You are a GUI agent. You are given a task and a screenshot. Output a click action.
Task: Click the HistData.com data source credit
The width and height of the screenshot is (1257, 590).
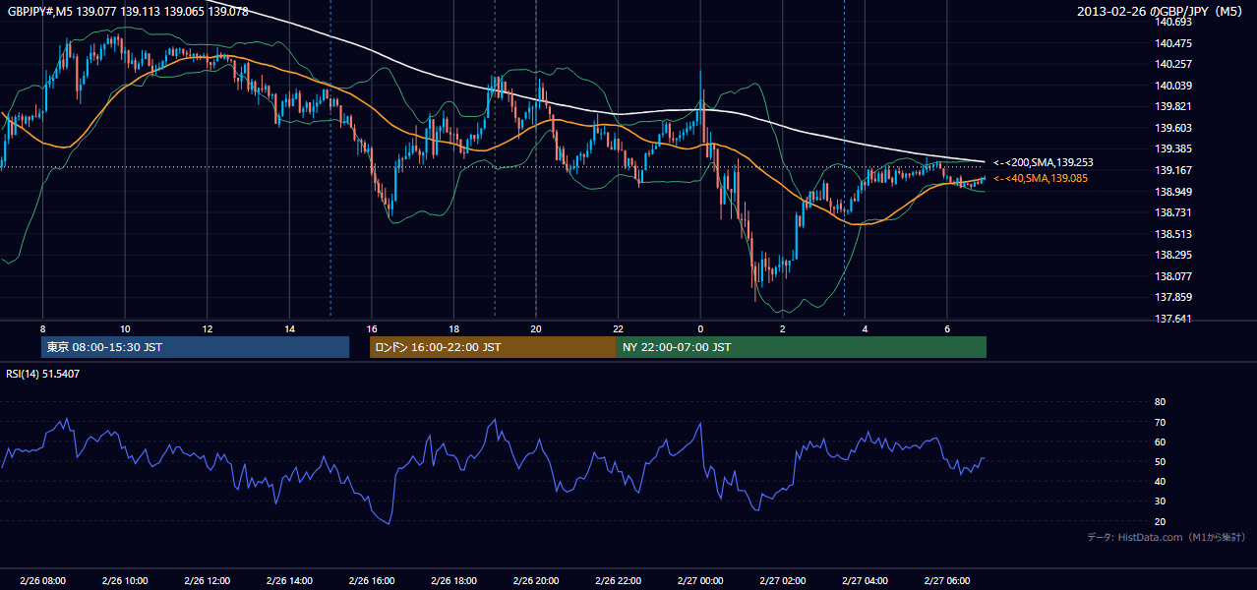1167,537
